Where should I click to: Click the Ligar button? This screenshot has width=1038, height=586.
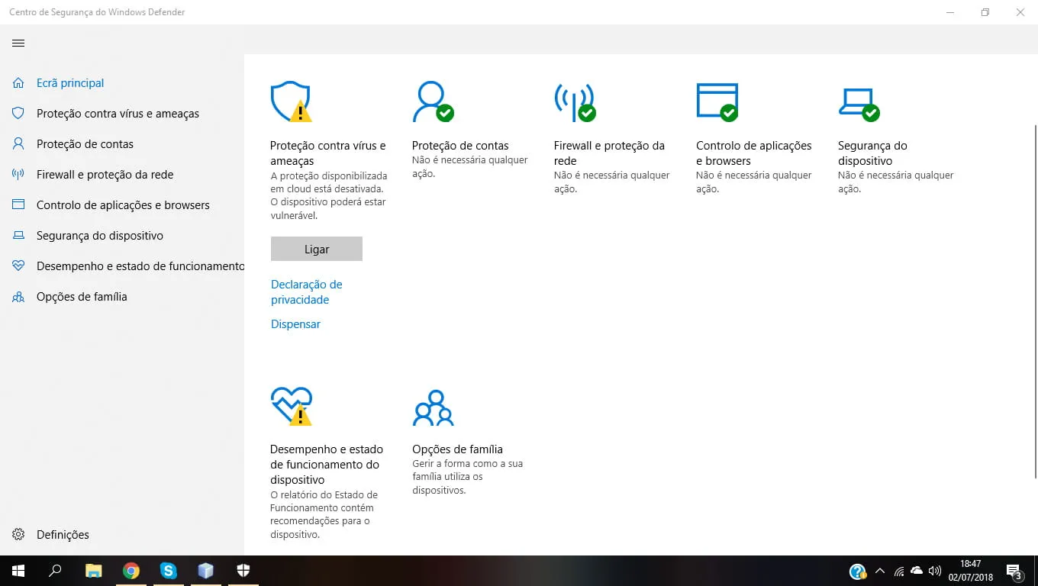coord(317,249)
